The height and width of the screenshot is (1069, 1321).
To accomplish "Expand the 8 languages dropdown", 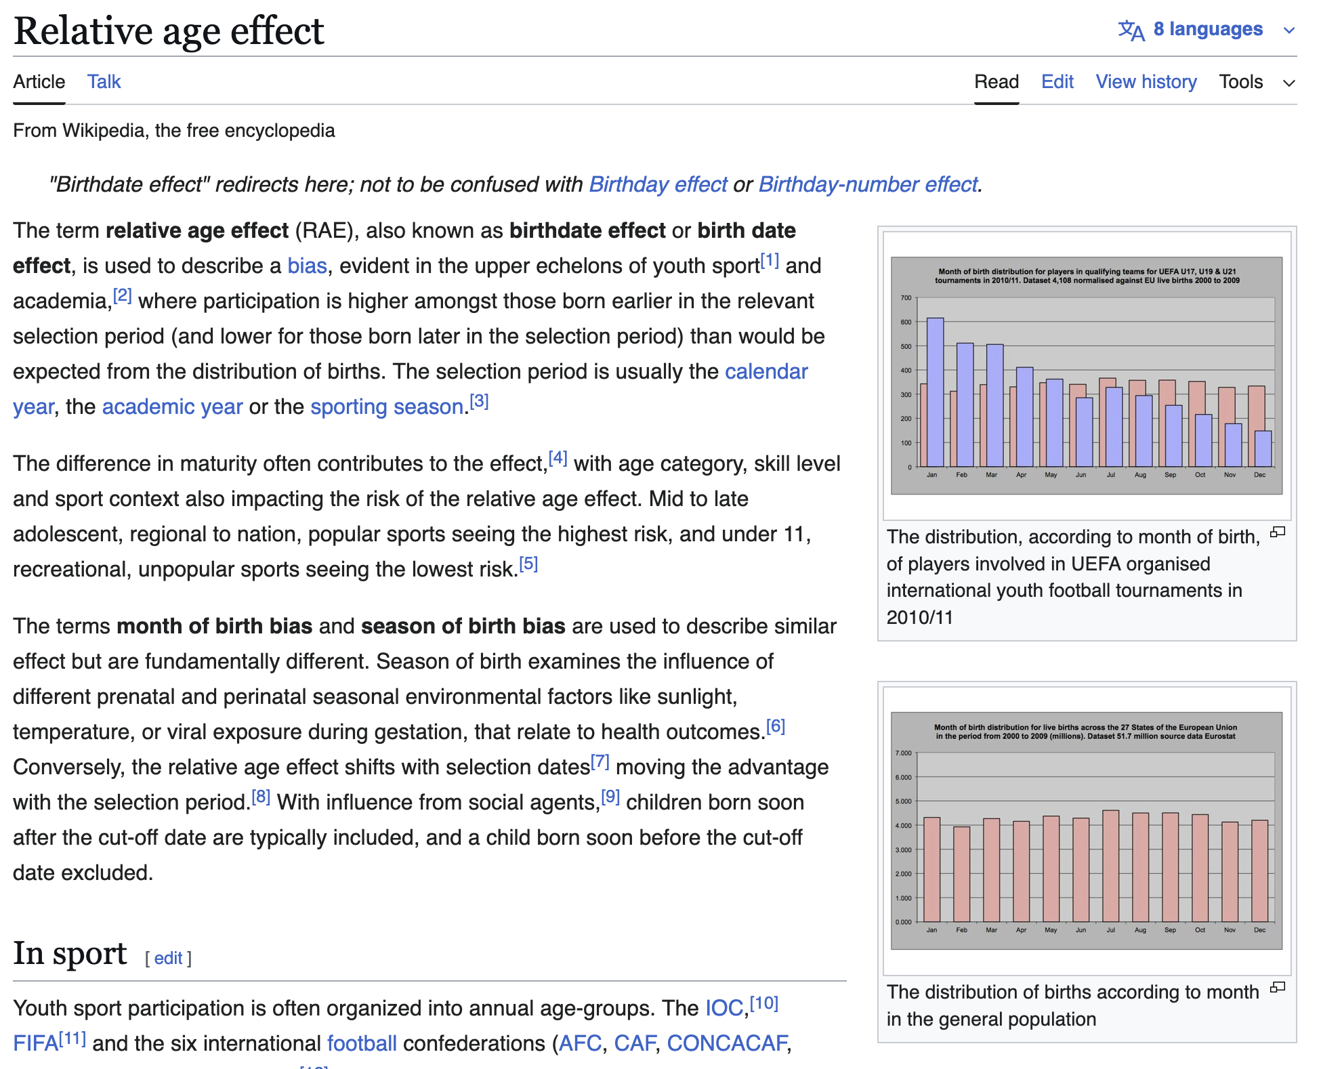I will (1207, 28).
